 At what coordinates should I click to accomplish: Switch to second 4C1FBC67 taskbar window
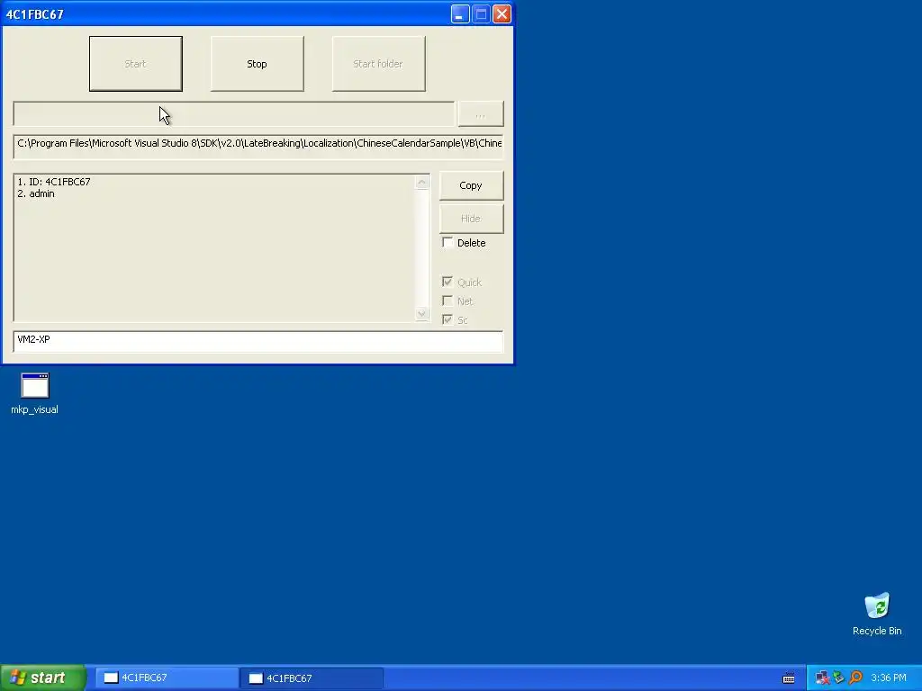click(312, 678)
